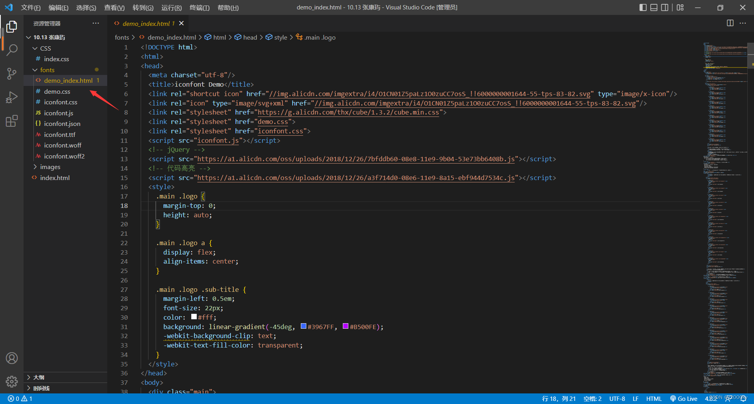Image resolution: width=754 pixels, height=404 pixels.
Task: Click the notifications bell in status bar
Action: [x=743, y=399]
